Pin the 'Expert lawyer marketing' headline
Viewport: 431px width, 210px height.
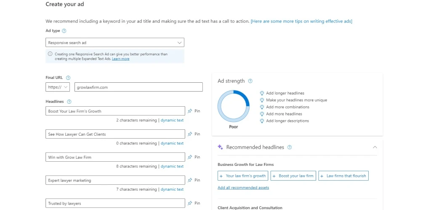(x=194, y=180)
